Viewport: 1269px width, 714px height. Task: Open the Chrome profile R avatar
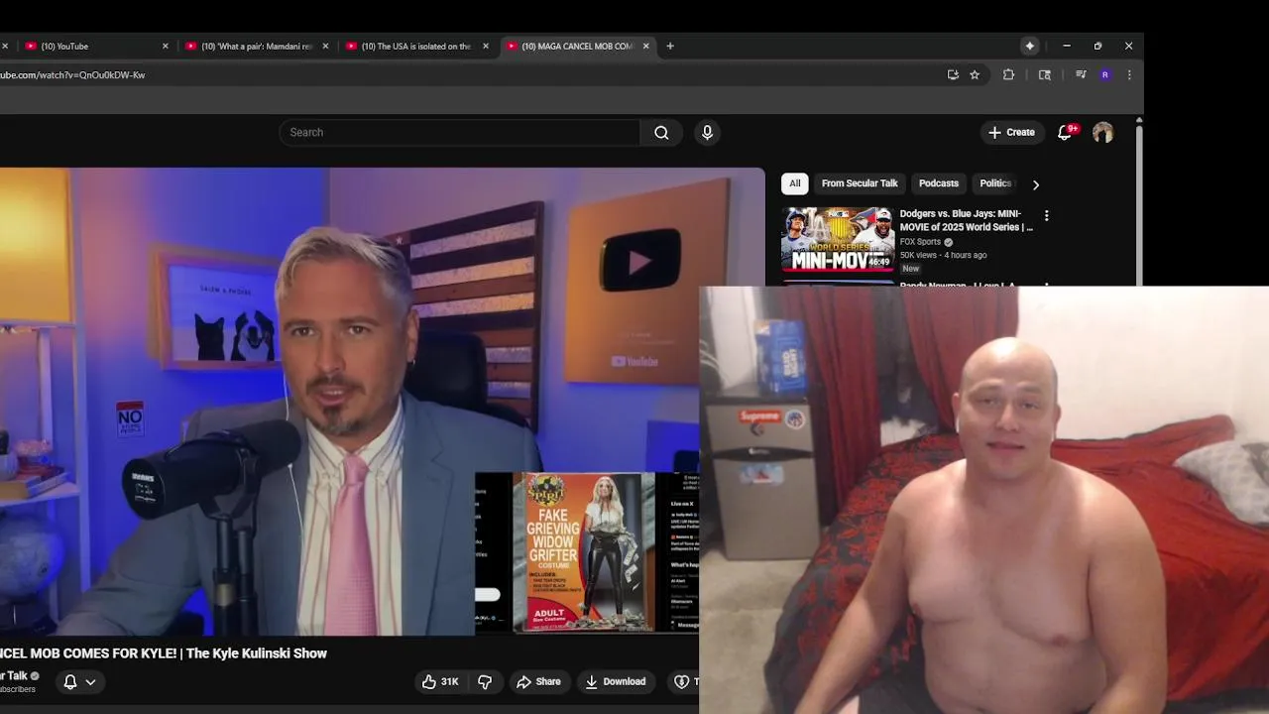tap(1104, 74)
